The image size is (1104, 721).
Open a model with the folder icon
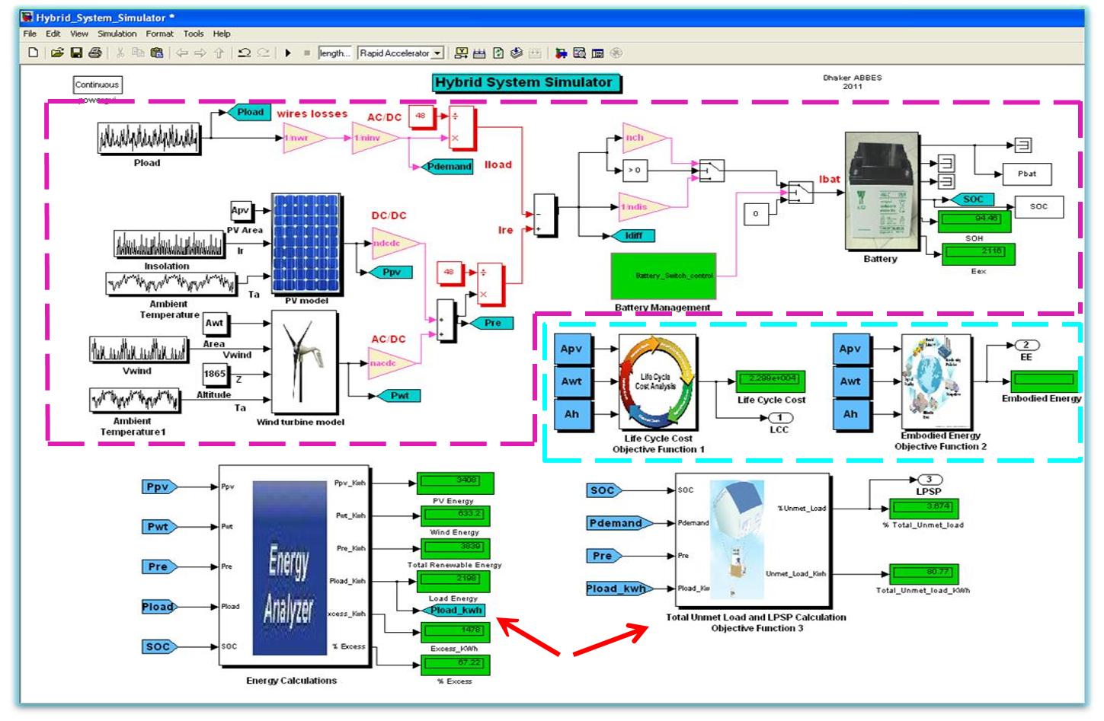click(57, 53)
